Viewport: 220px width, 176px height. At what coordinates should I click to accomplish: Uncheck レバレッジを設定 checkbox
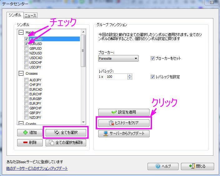[x=153, y=77]
